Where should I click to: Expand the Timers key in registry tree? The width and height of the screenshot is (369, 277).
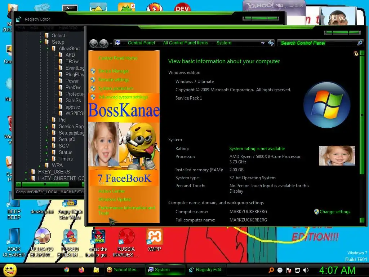pyautogui.click(x=46, y=159)
